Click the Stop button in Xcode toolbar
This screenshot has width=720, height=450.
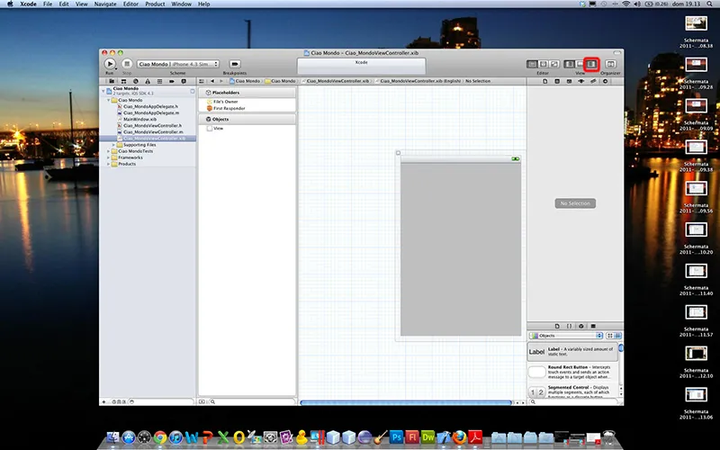coord(127,64)
